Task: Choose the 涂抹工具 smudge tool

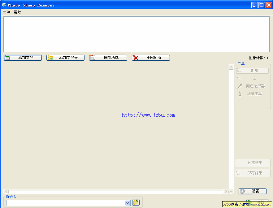Action: pos(252,94)
